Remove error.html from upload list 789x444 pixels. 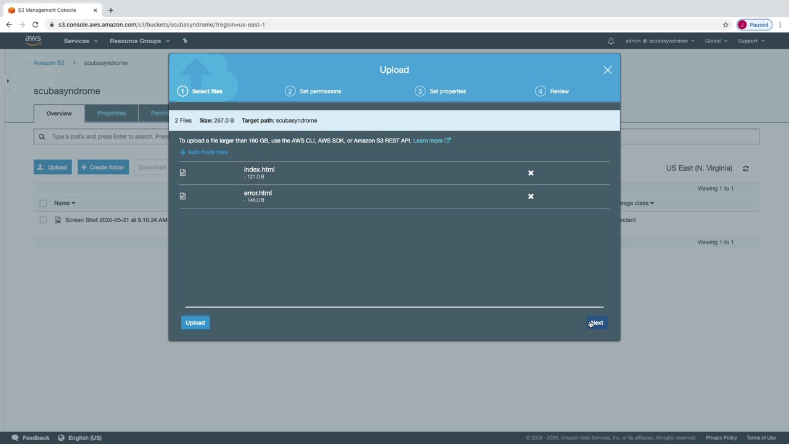pyautogui.click(x=531, y=197)
